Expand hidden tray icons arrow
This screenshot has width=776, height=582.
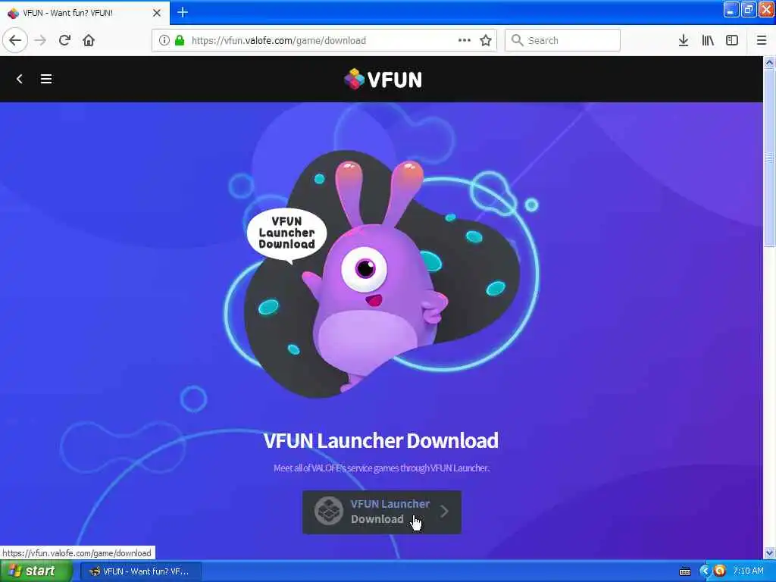tap(705, 571)
